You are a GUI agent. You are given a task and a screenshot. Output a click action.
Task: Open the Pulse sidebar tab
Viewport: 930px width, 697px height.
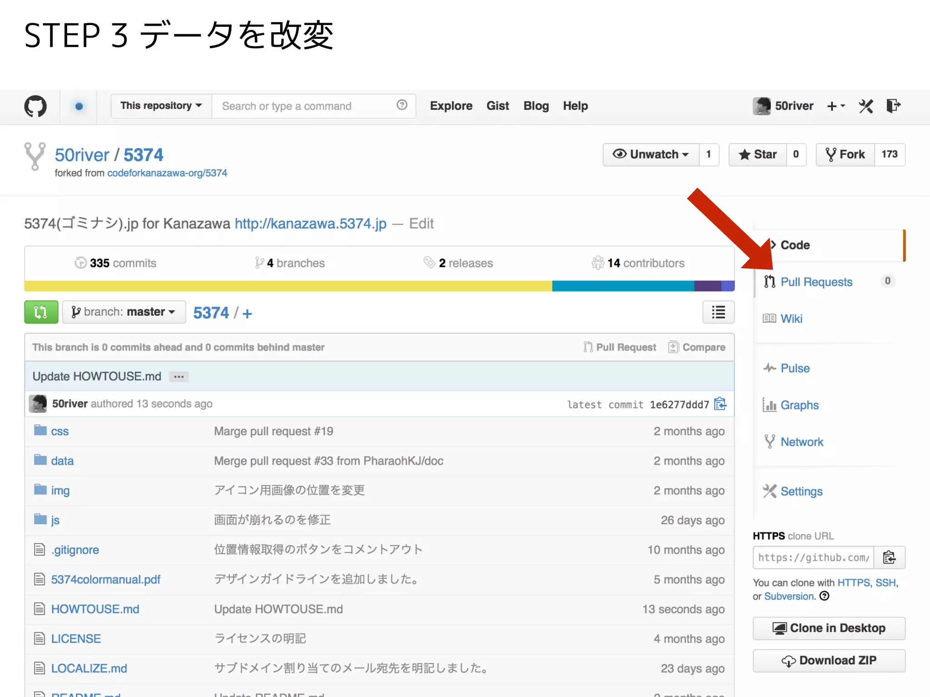click(x=795, y=368)
